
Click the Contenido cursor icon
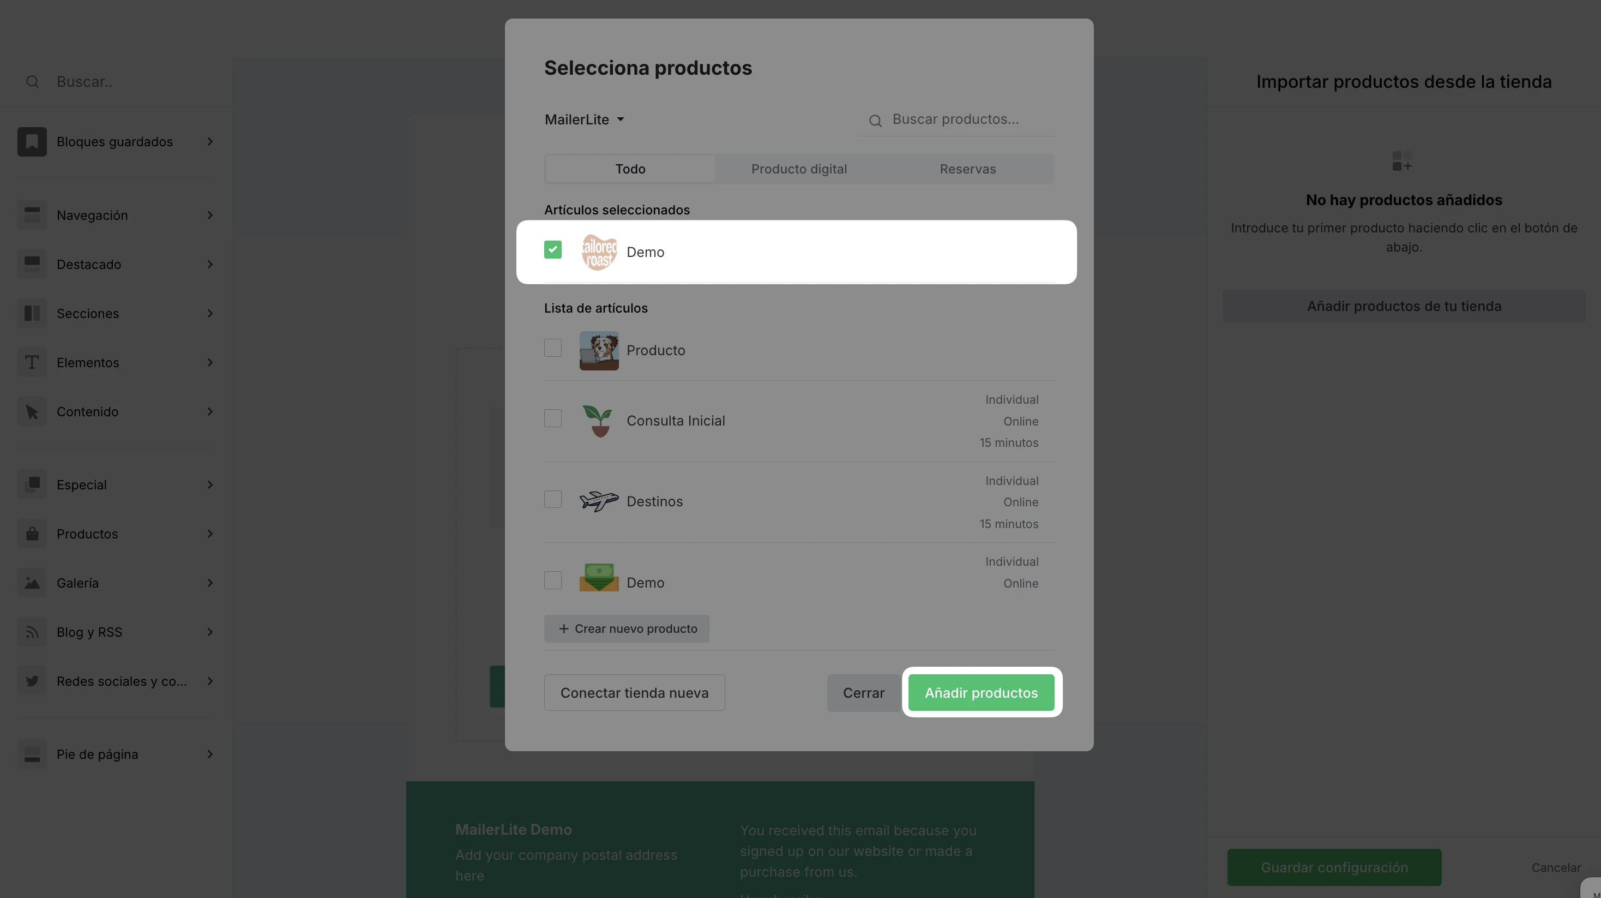pyautogui.click(x=32, y=412)
